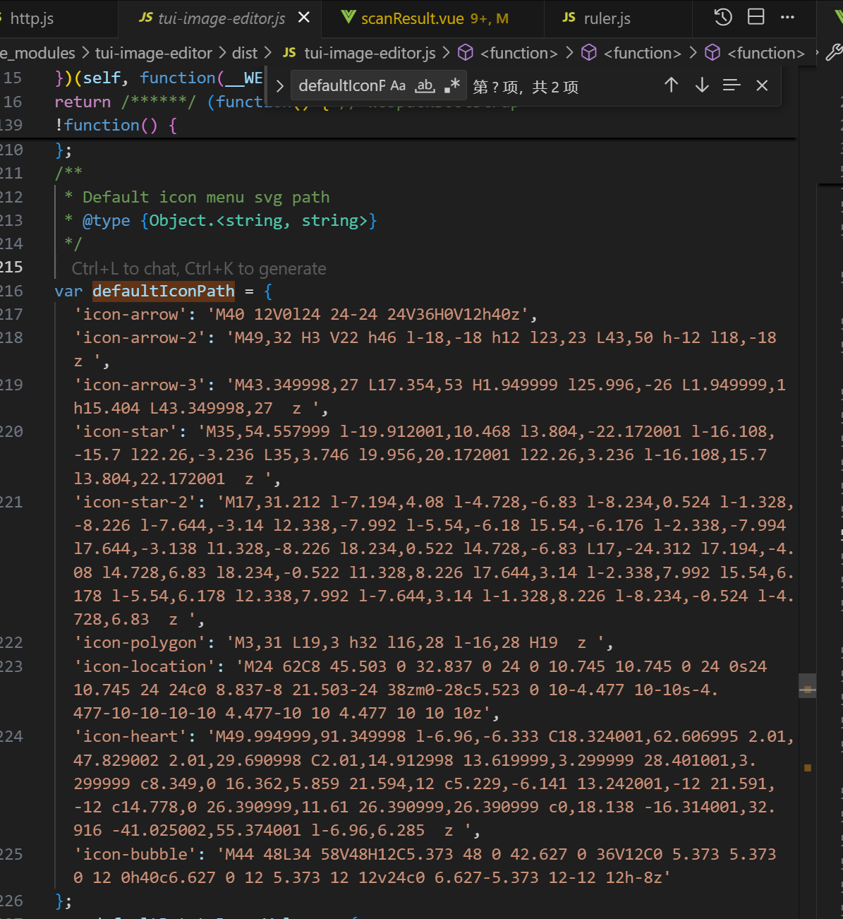The width and height of the screenshot is (843, 919).
Task: Click the e_modules breadcrumb segment
Action: (37, 53)
